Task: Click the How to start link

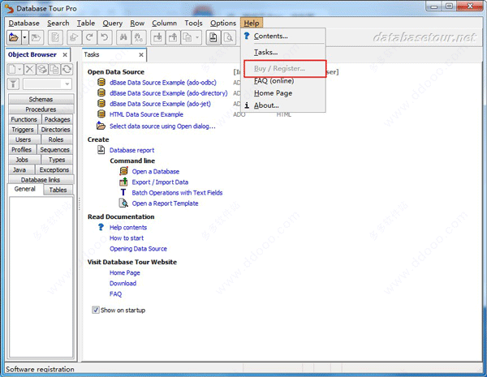Action: (127, 238)
